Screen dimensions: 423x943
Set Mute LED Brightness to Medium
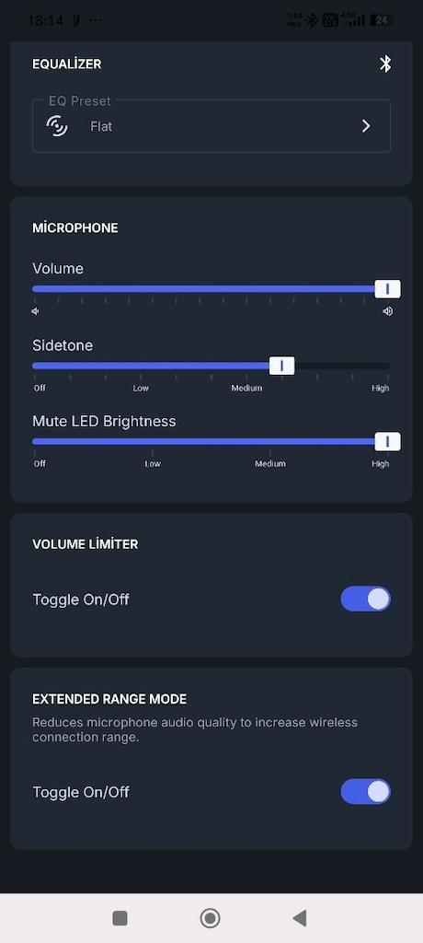pos(269,441)
